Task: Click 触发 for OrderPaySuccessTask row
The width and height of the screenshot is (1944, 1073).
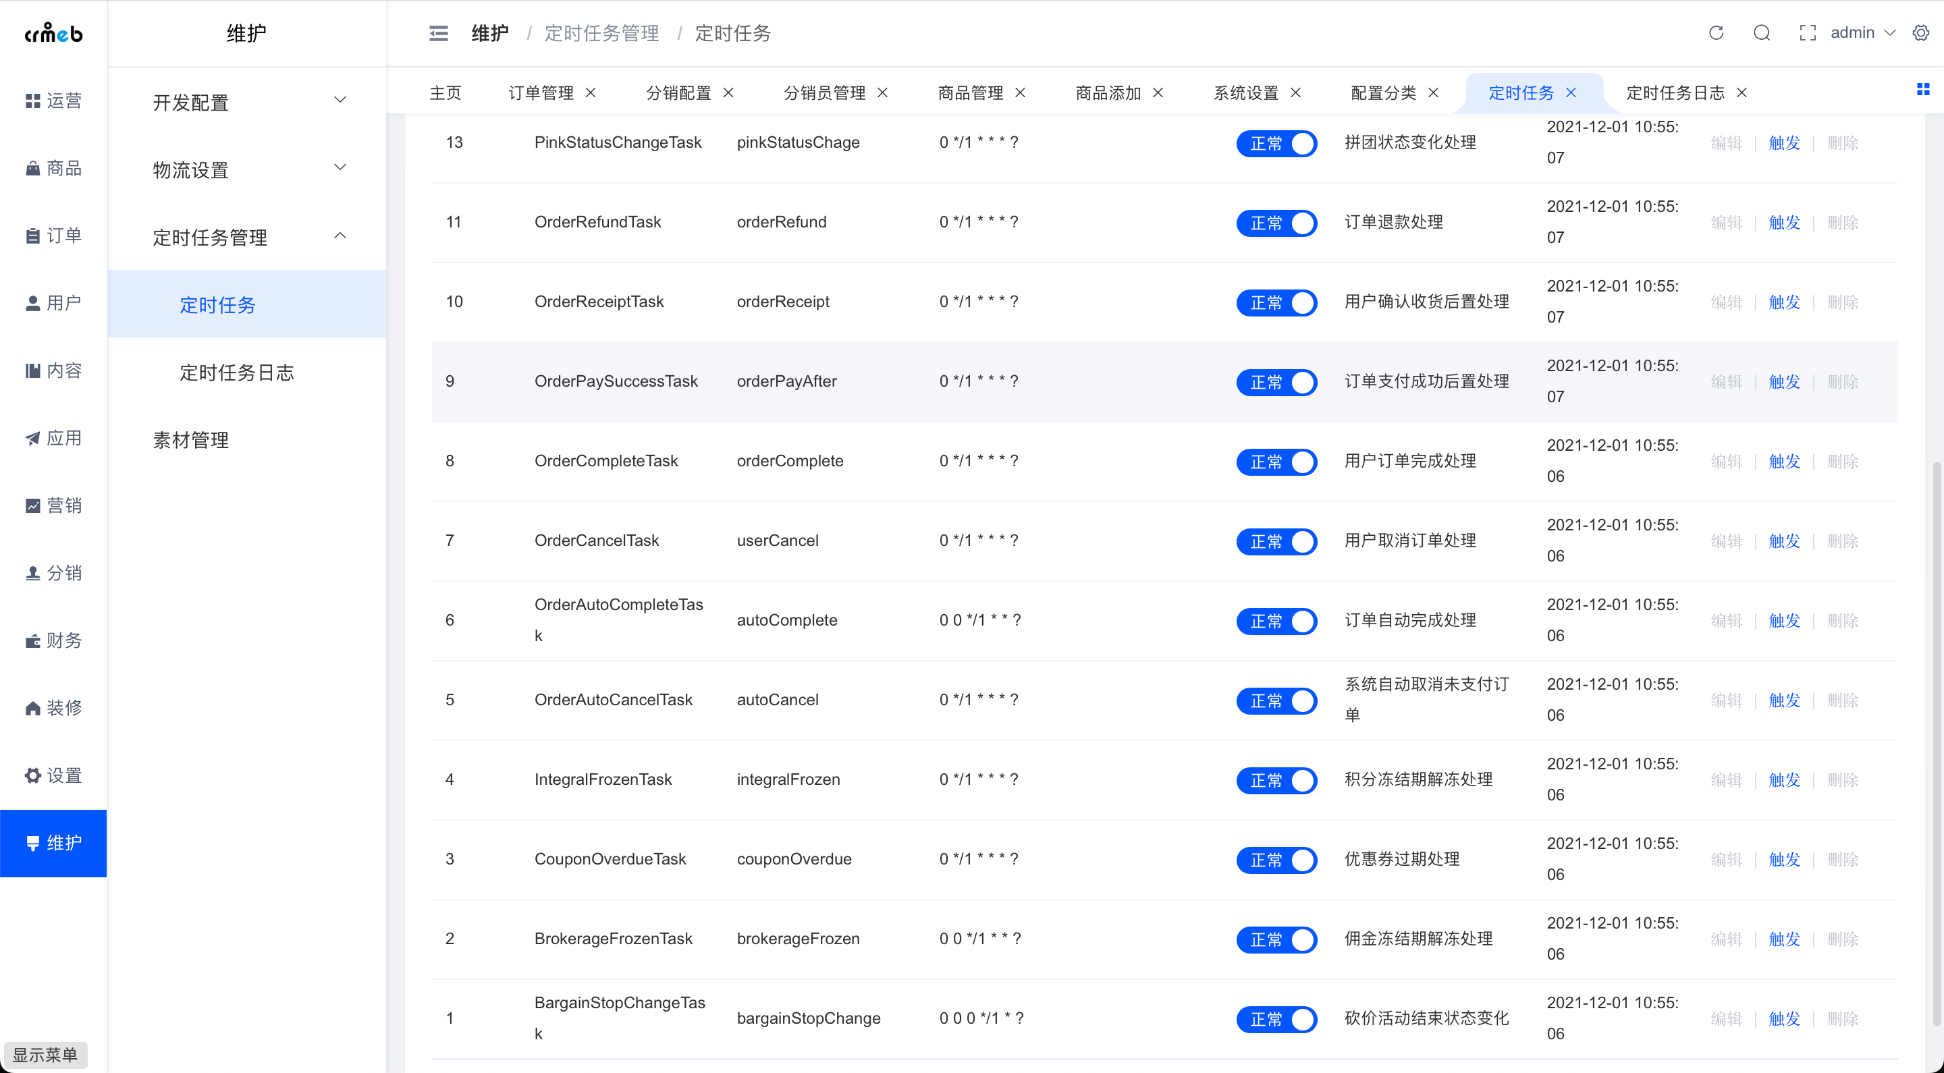Action: (1784, 382)
